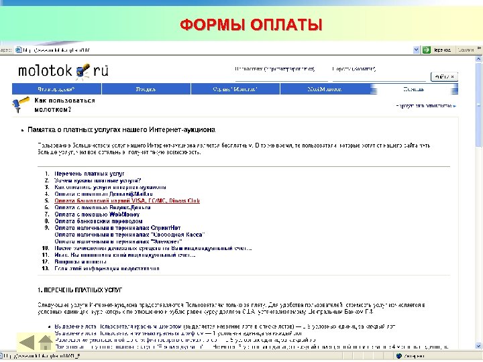
Task: Click heading 'Памятка о платных услугах нашего Интернет-аукциона'
Action: [121, 129]
